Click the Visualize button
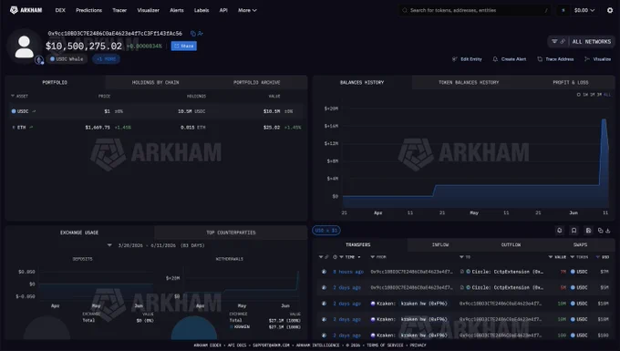Screen dimensions: 620x351 tap(597, 59)
